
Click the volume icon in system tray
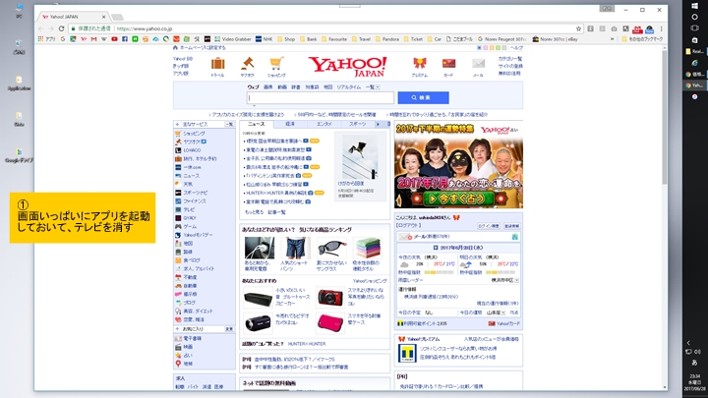pos(697,352)
